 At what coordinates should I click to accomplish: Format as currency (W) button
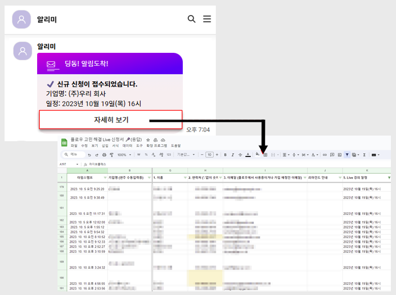138,155
